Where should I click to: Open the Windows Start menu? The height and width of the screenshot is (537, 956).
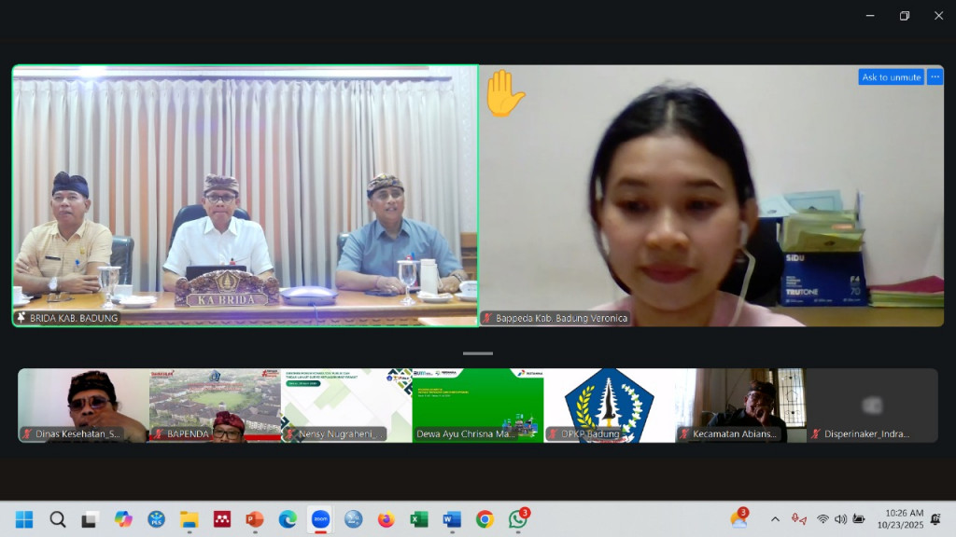point(24,519)
